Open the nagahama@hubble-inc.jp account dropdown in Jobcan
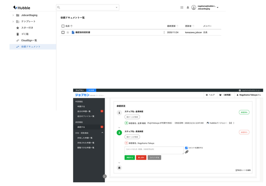266x186 pixels. (250, 90)
